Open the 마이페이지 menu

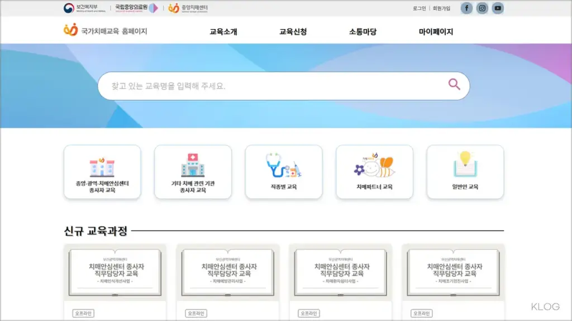(x=436, y=32)
